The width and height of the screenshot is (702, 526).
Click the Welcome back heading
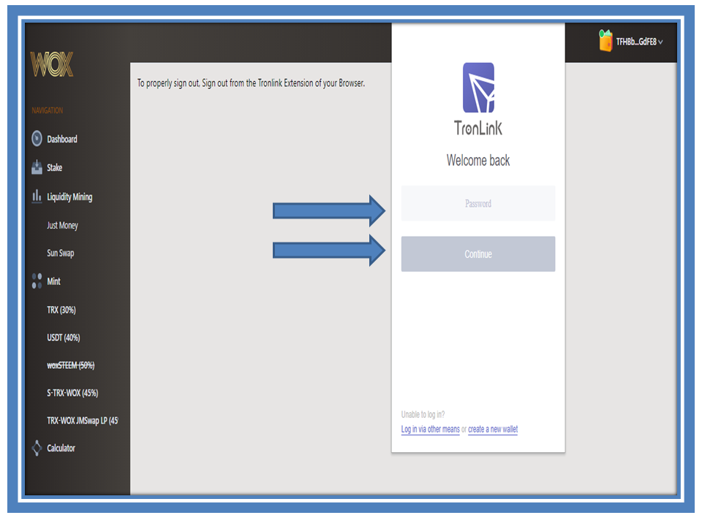click(478, 160)
